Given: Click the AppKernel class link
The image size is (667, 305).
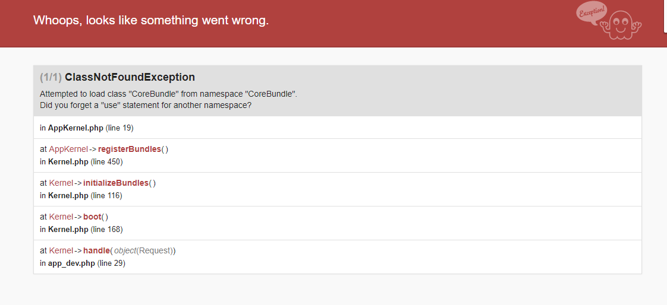Looking at the screenshot, I should 68,149.
